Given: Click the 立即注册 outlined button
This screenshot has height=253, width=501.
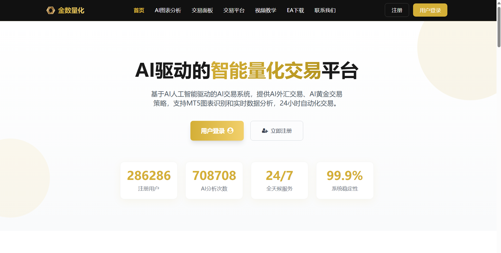Looking at the screenshot, I should coord(277,131).
